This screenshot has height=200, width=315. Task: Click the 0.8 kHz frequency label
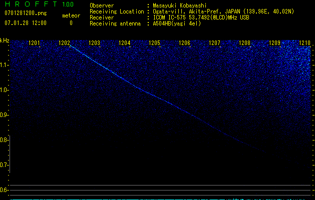(4, 140)
